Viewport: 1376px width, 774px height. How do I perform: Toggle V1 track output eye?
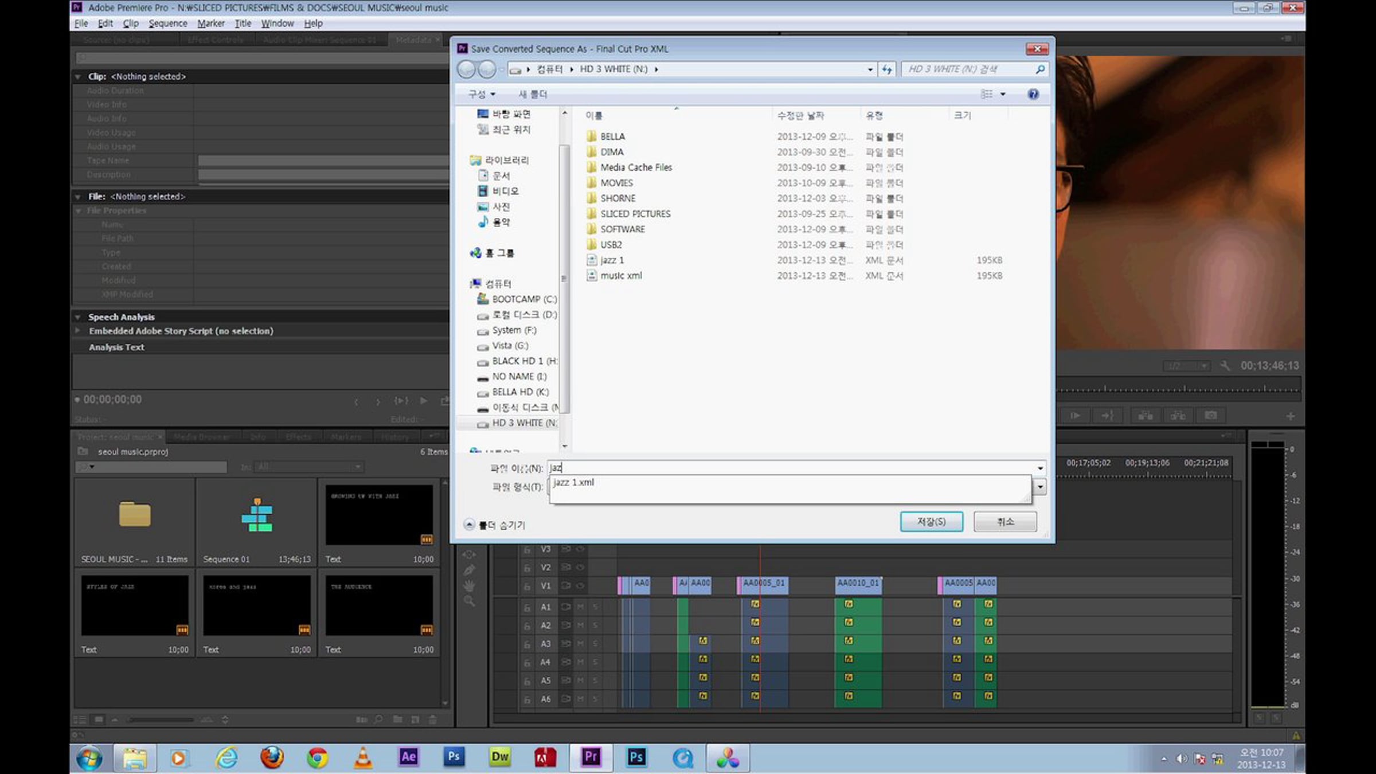[580, 586]
